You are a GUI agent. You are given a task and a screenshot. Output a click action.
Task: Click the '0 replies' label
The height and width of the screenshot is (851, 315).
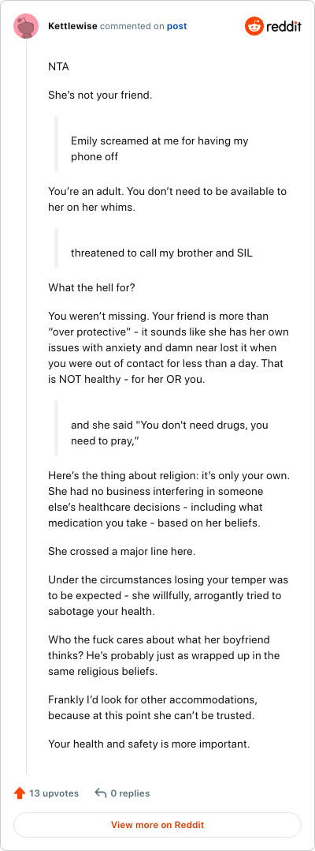coord(130,793)
